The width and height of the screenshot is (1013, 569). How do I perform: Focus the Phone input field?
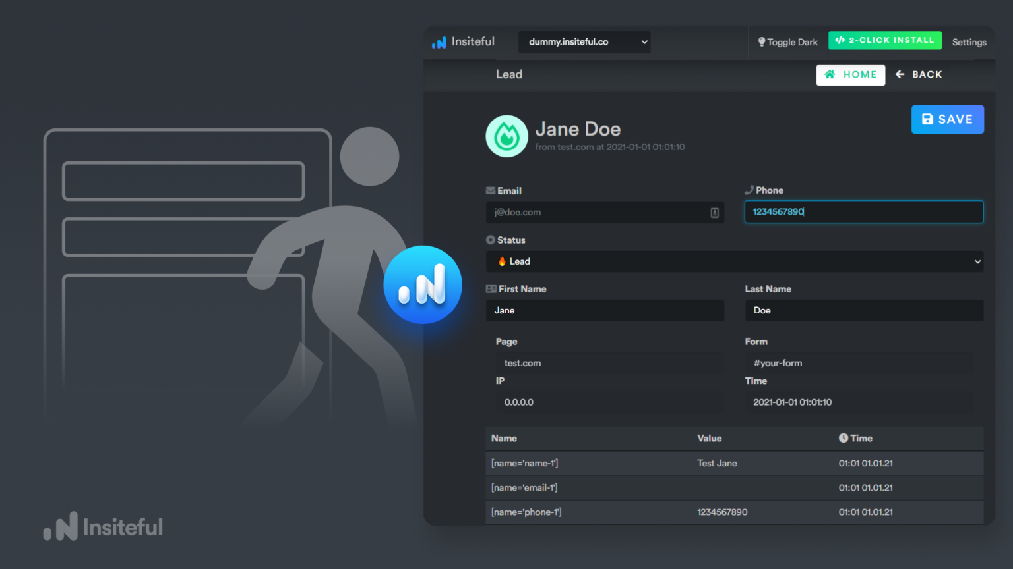[863, 212]
